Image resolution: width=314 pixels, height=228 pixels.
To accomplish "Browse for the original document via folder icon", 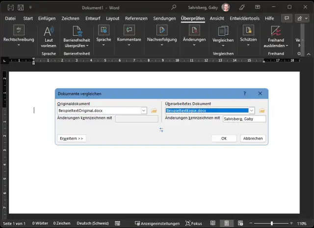I will pos(154,111).
